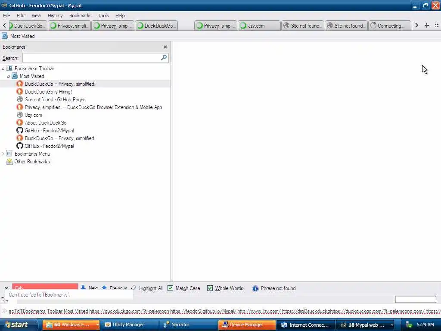Open 'Site not found · GitHub Pages' bookmark
The height and width of the screenshot is (331, 441).
pyautogui.click(x=55, y=100)
